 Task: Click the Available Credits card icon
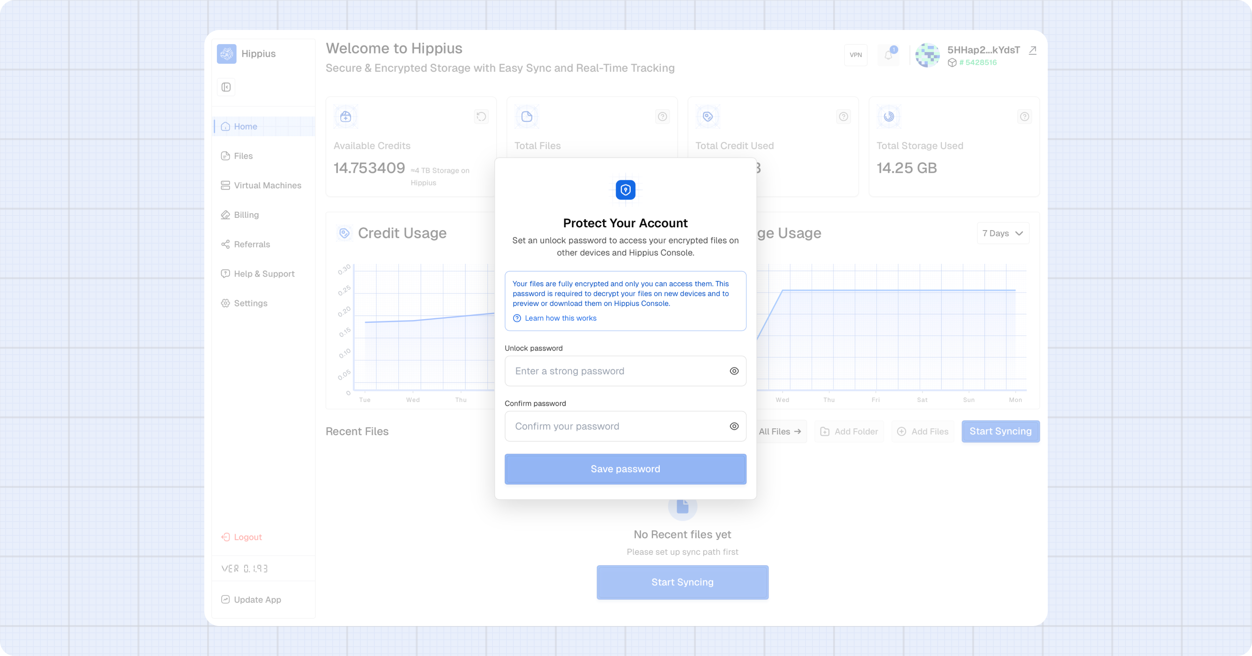click(x=345, y=117)
